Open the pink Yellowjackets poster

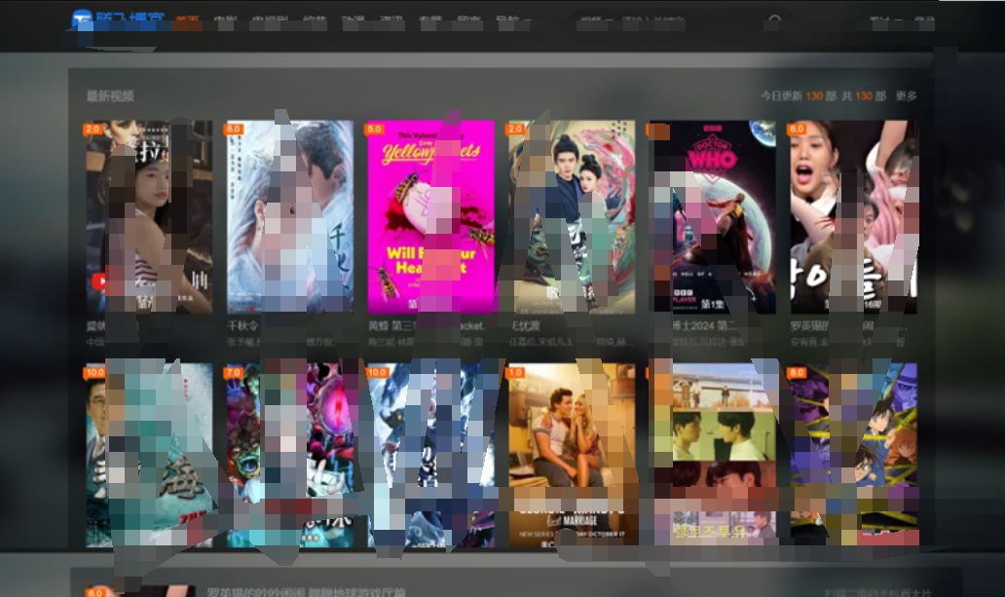(430, 216)
